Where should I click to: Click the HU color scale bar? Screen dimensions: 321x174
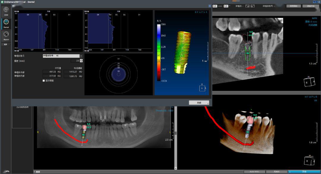(x=159, y=52)
